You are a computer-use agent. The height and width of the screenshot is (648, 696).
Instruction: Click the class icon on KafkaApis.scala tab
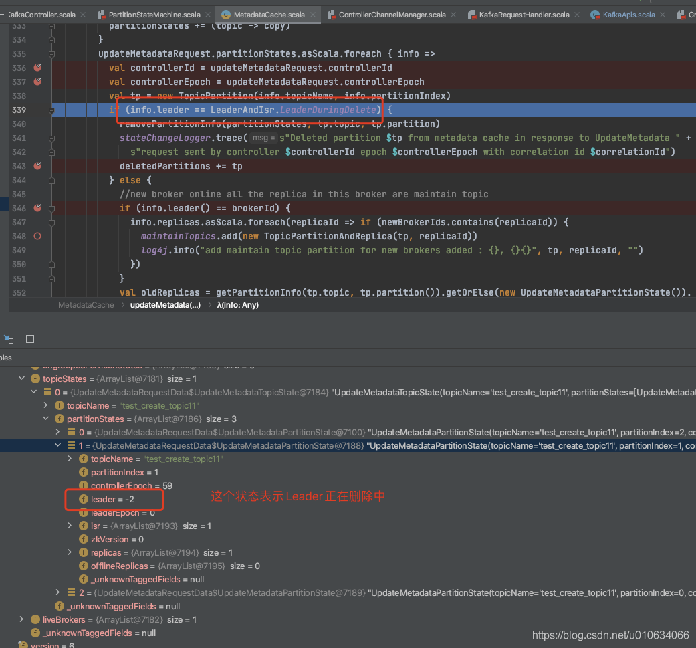[x=595, y=15]
